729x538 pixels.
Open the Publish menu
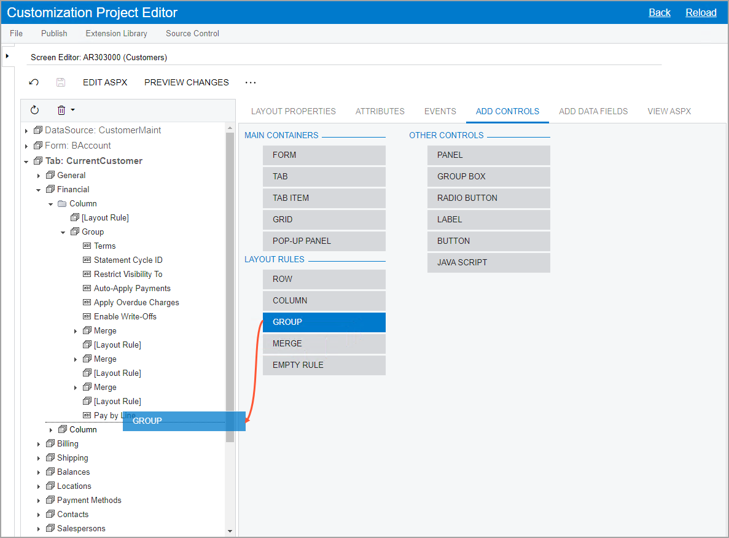tap(54, 33)
